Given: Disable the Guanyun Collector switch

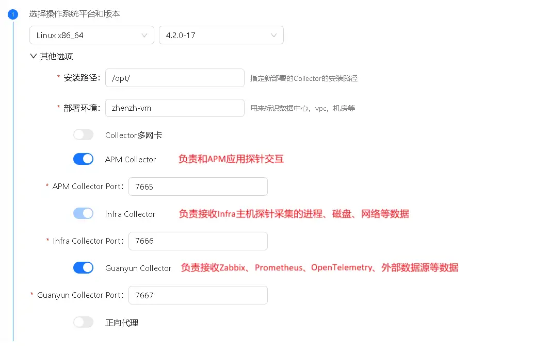Looking at the screenshot, I should [84, 268].
